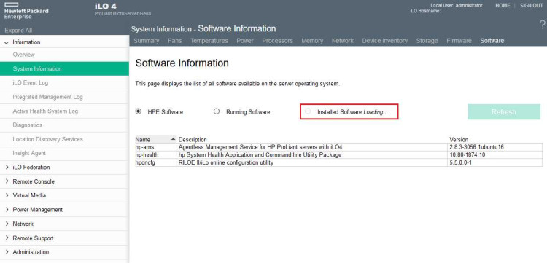Image resolution: width=547 pixels, height=263 pixels.
Task: Switch to the Software tab
Action: [x=492, y=41]
